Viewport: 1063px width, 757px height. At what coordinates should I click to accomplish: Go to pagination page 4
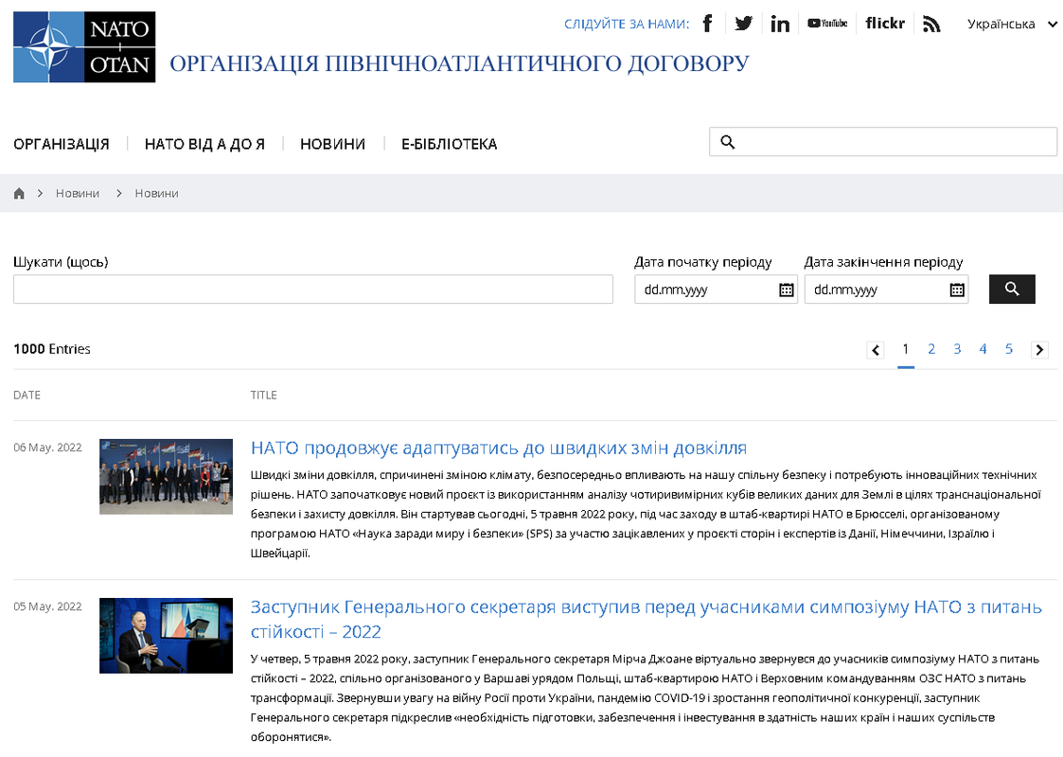[x=983, y=349]
